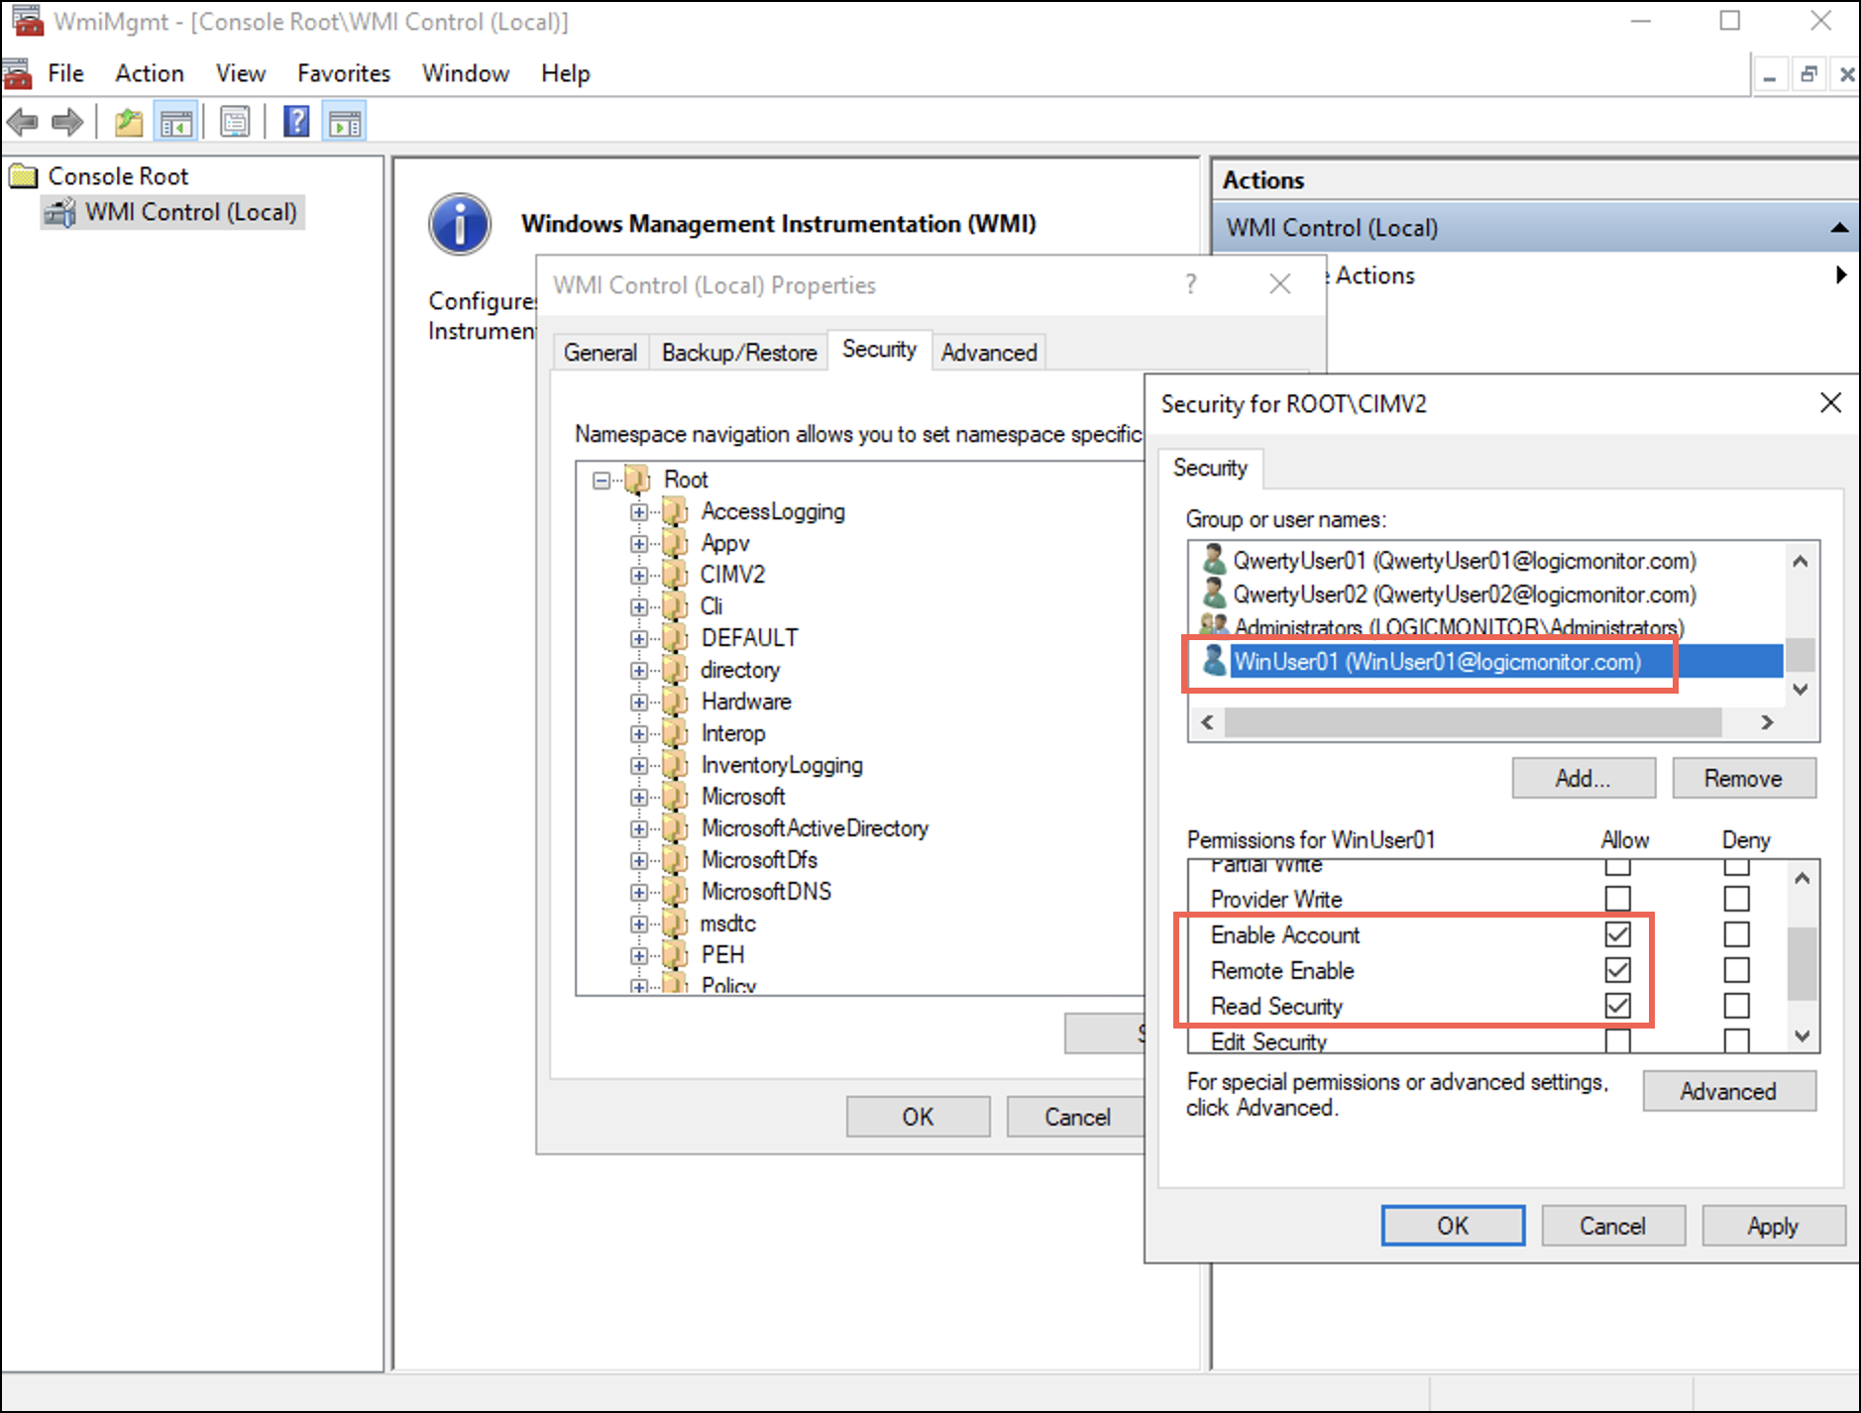Click the Up One Level folder icon
Screen dimensions: 1861x1413
[x=129, y=123]
